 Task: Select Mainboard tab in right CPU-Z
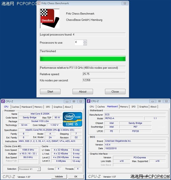click(x=112, y=106)
